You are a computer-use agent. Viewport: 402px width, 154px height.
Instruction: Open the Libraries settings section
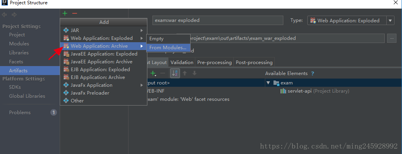[x=19, y=53]
